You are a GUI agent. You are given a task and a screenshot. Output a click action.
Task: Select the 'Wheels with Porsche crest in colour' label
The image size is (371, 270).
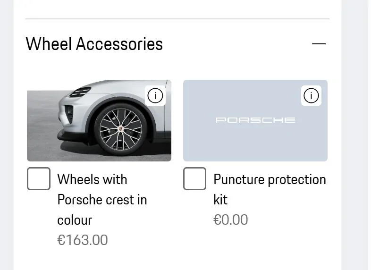coord(101,199)
